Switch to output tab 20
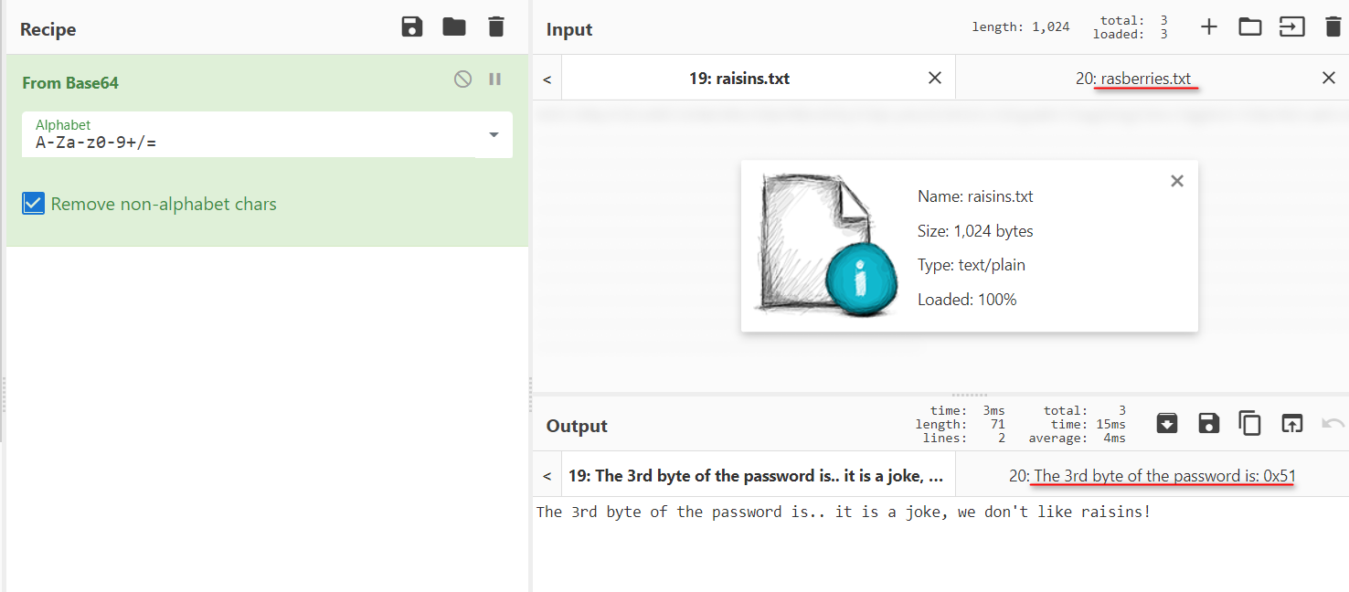Screen dimensions: 1349x592 click(x=1152, y=476)
